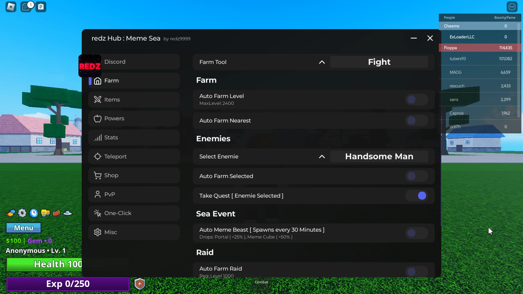Toggle Auto Farm Selected on
This screenshot has width=523, height=294.
(x=416, y=176)
